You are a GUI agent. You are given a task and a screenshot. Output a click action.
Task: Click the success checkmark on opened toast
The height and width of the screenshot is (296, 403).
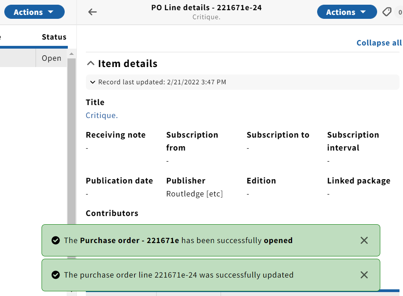point(56,240)
